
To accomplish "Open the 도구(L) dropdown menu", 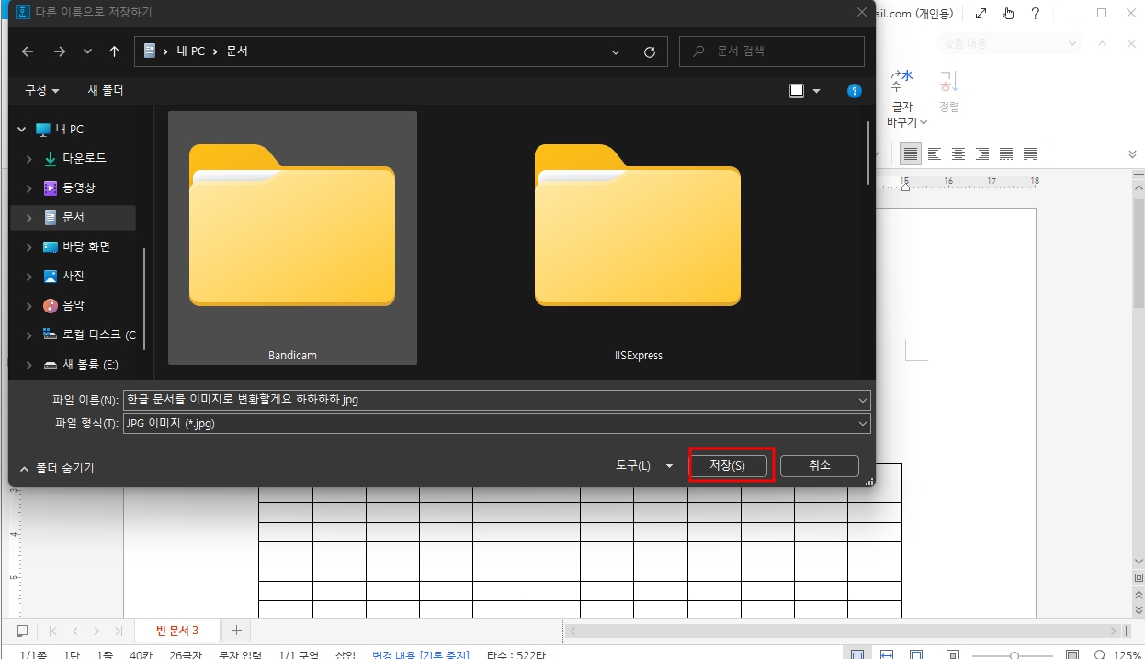I will pyautogui.click(x=644, y=466).
